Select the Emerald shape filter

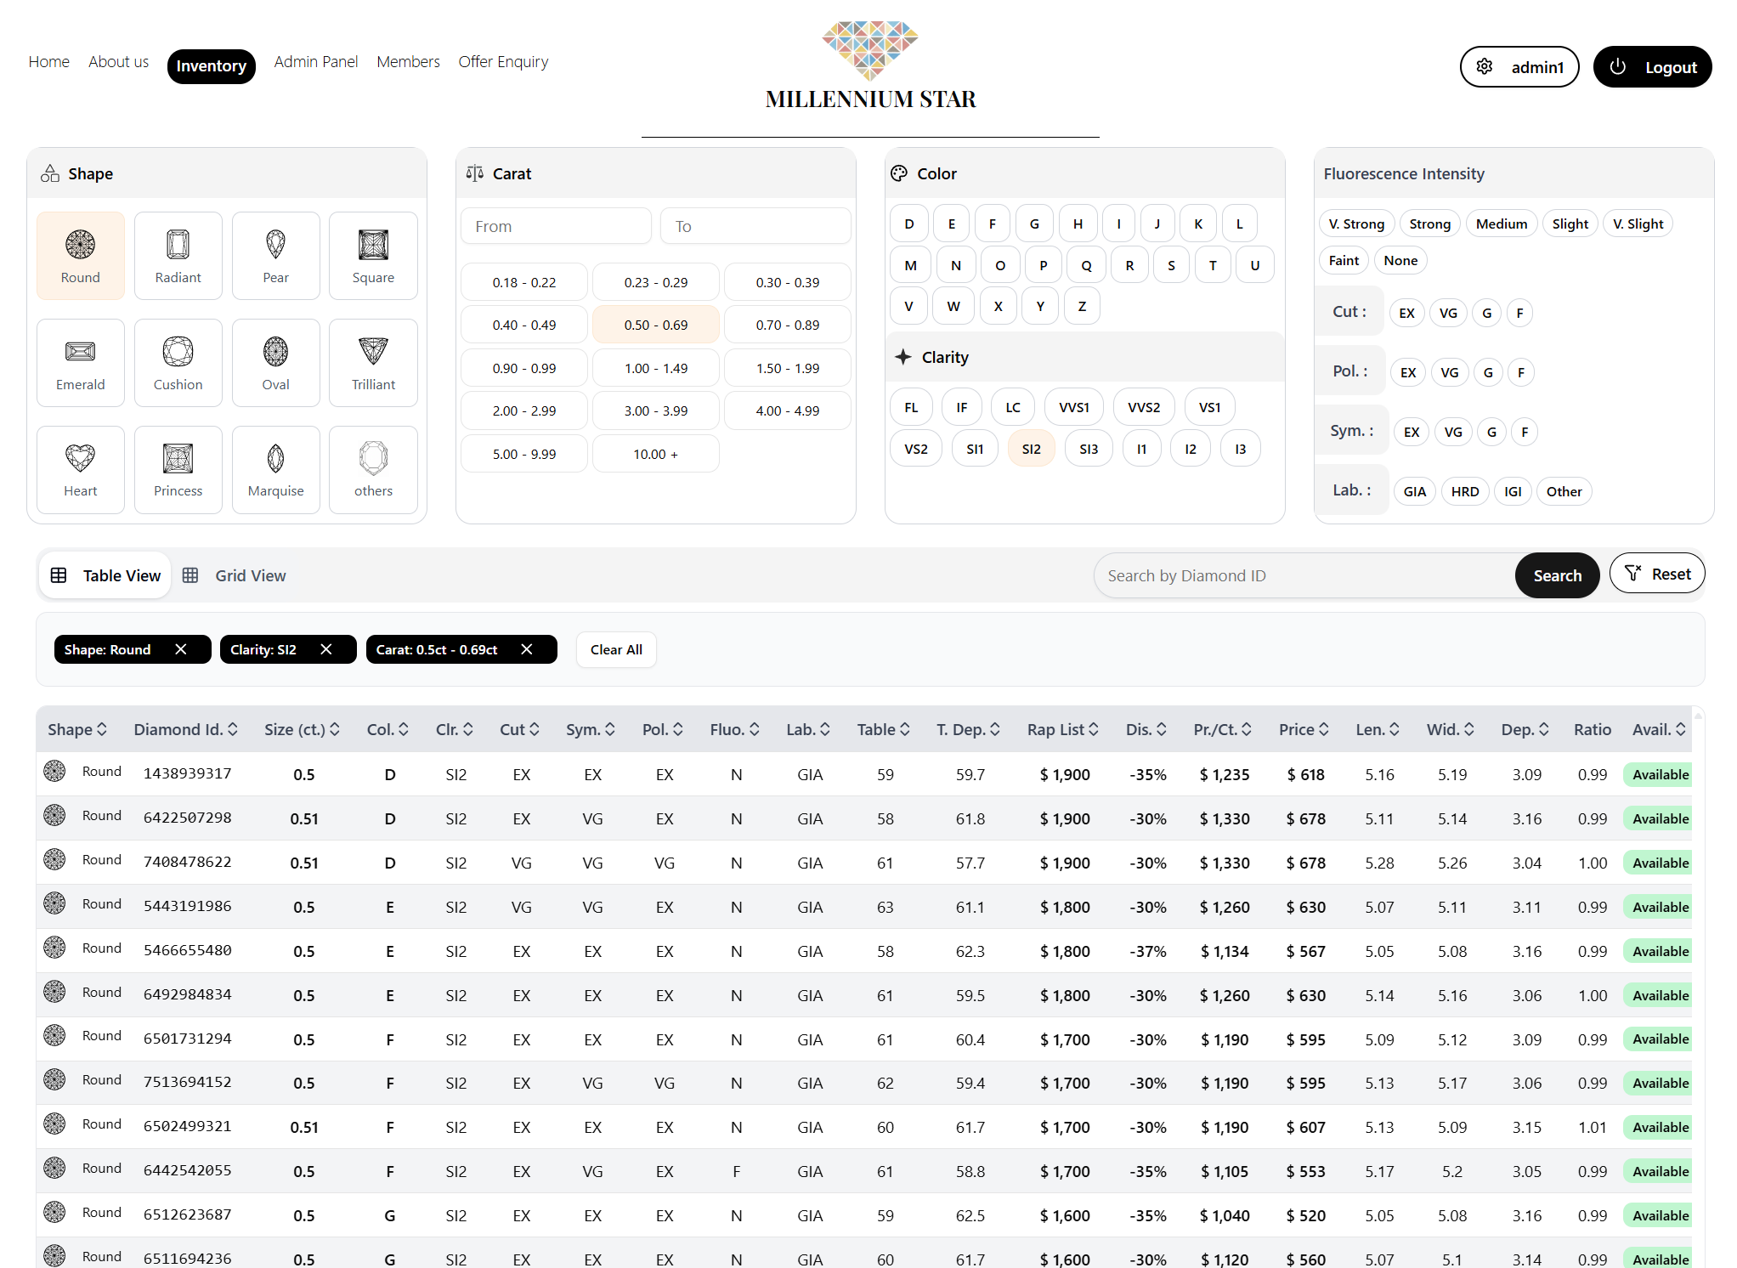click(81, 362)
